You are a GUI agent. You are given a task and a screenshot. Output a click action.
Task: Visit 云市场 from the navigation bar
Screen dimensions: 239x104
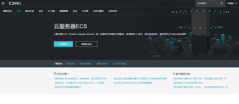[x=85, y=11]
